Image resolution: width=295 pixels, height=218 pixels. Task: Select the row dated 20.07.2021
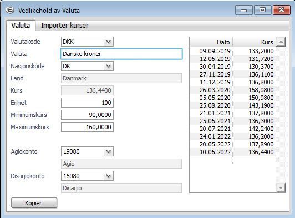[233, 129]
